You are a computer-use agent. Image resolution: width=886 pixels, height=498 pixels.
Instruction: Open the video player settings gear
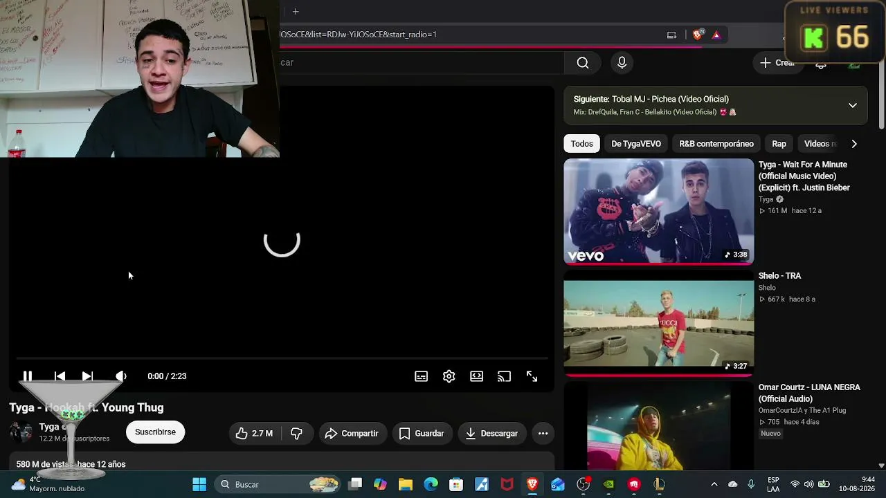pos(449,376)
